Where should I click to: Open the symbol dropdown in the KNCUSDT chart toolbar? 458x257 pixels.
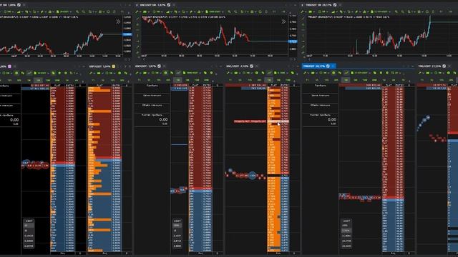pyautogui.click(x=215, y=11)
